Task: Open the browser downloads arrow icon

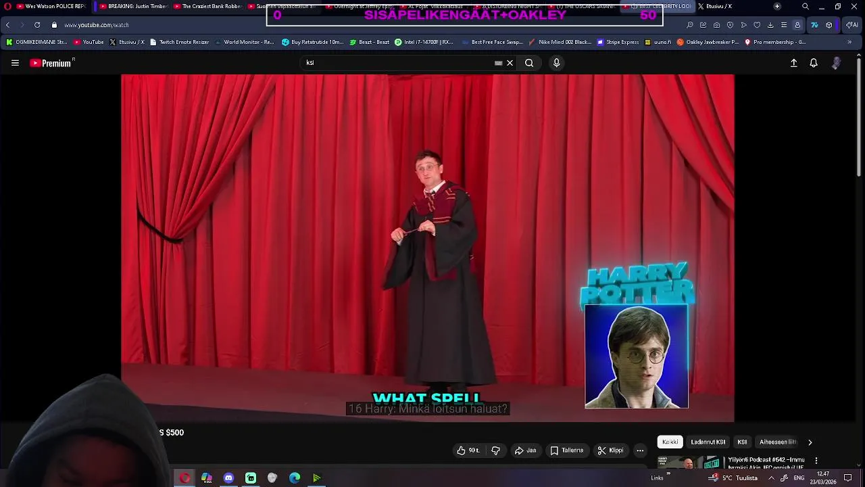Action: pos(770,25)
